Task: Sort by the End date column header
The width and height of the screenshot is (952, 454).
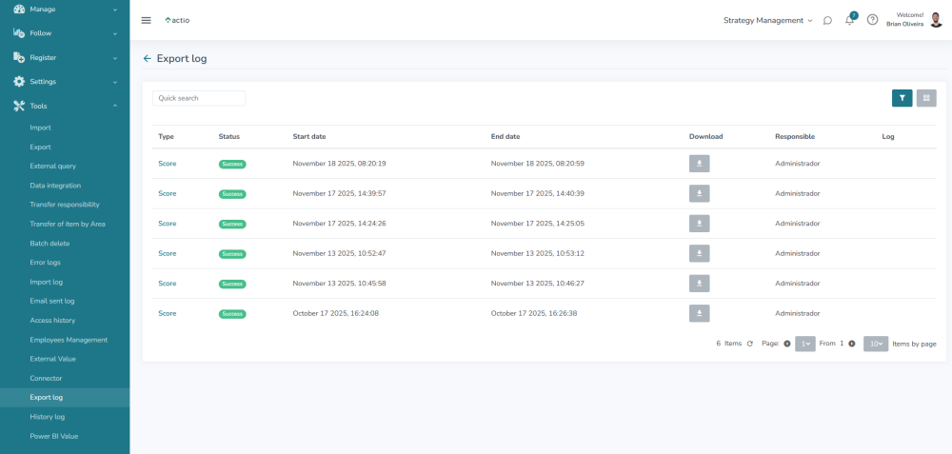Action: 506,136
